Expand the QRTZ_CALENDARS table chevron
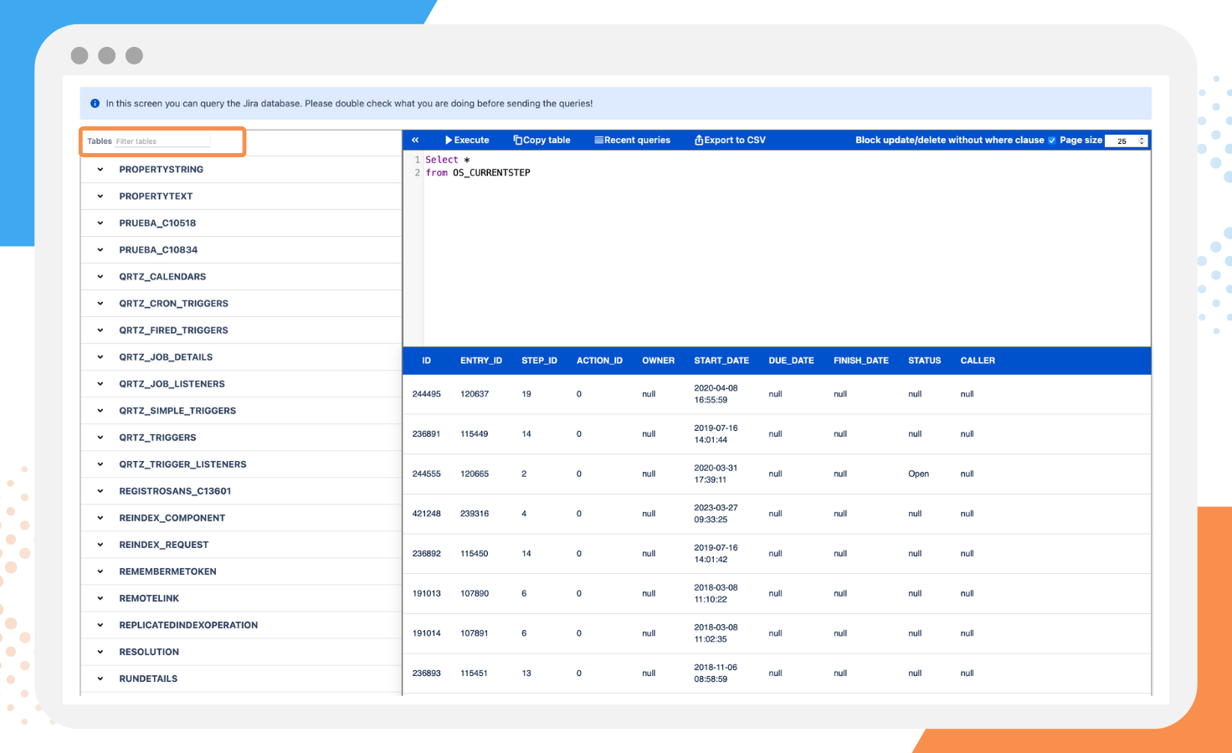The height and width of the screenshot is (753, 1232). (100, 276)
